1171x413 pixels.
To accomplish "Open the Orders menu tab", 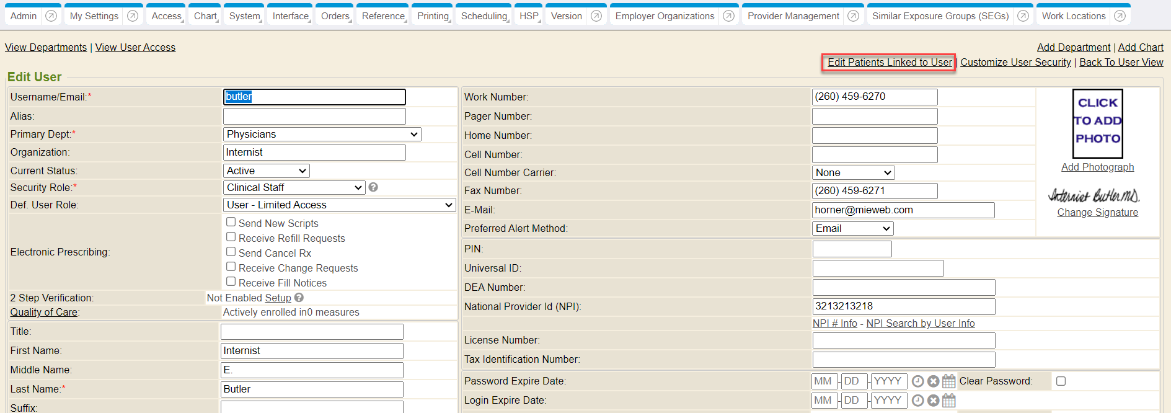I will (335, 16).
